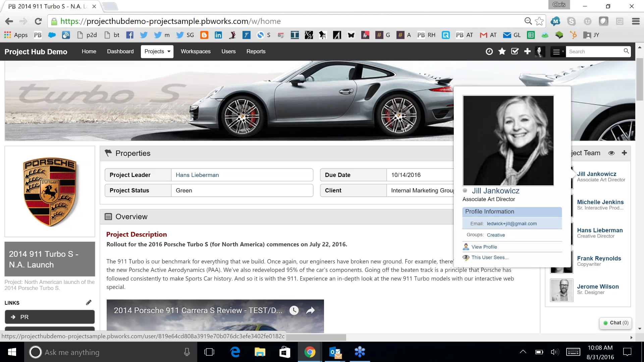Open the Workspaces menu item

(x=196, y=51)
